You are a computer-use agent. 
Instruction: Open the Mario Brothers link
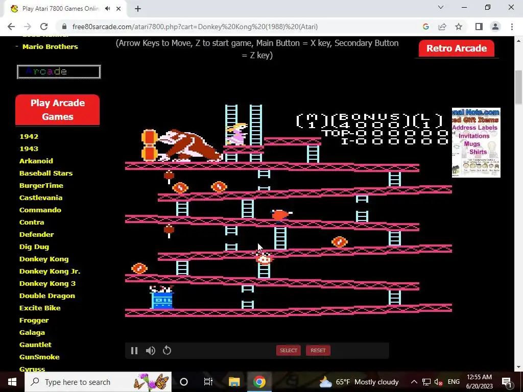tap(50, 46)
